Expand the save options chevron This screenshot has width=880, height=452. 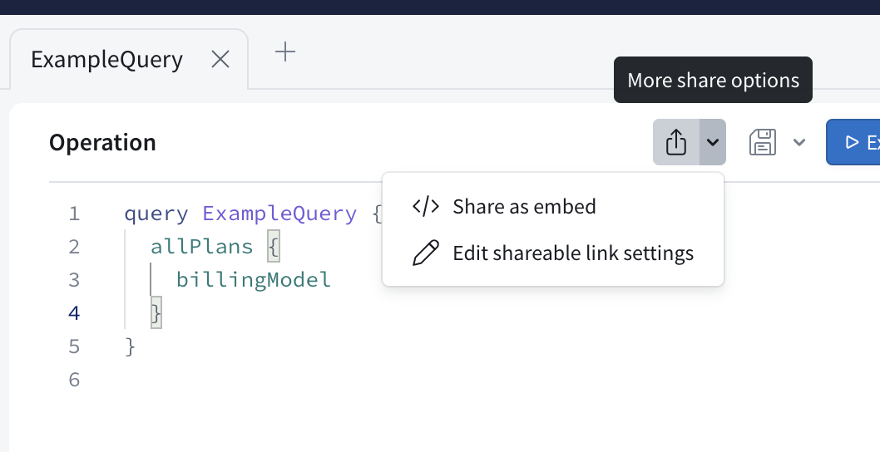coord(799,142)
